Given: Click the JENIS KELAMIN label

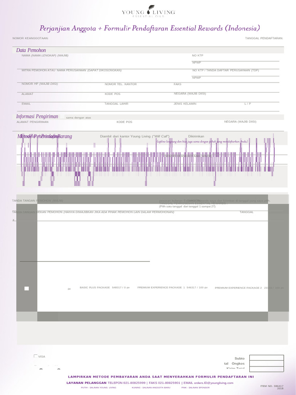Looking at the screenshot, I should pyautogui.click(x=185, y=104).
